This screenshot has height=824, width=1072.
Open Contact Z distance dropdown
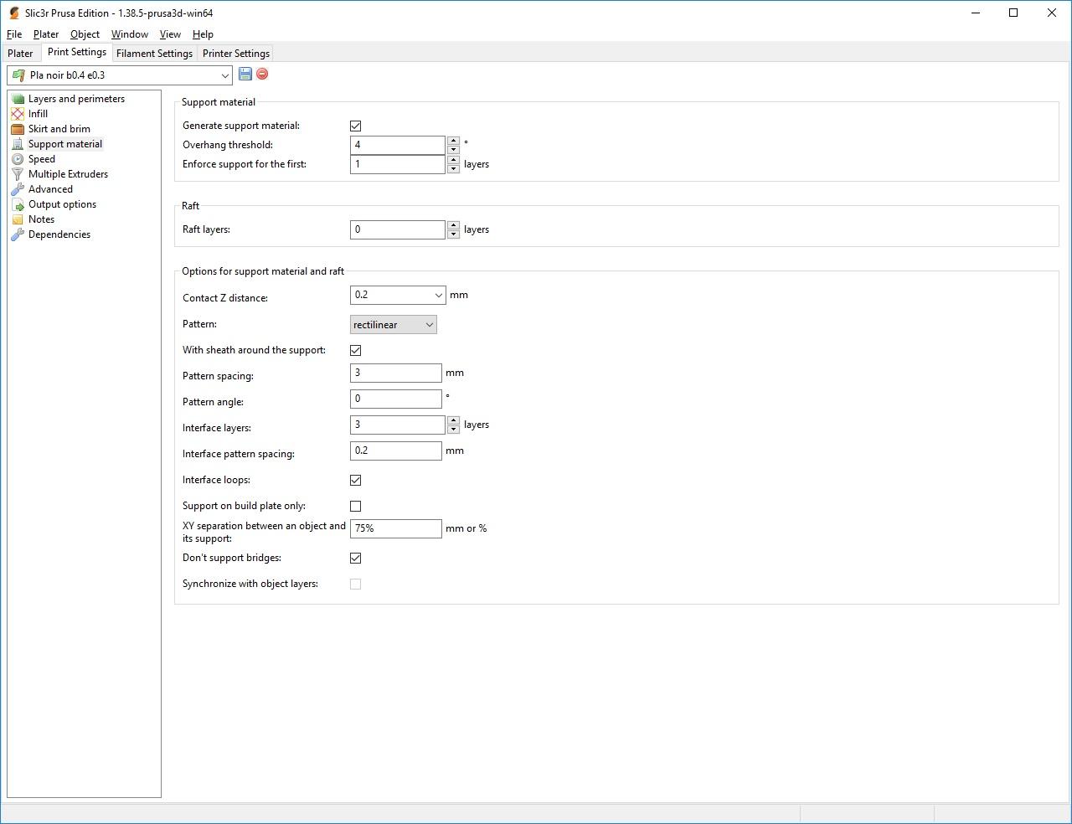coord(438,295)
